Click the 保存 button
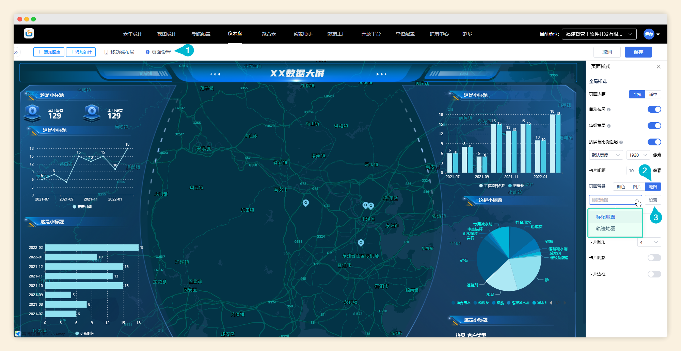Image resolution: width=681 pixels, height=351 pixels. pyautogui.click(x=638, y=52)
